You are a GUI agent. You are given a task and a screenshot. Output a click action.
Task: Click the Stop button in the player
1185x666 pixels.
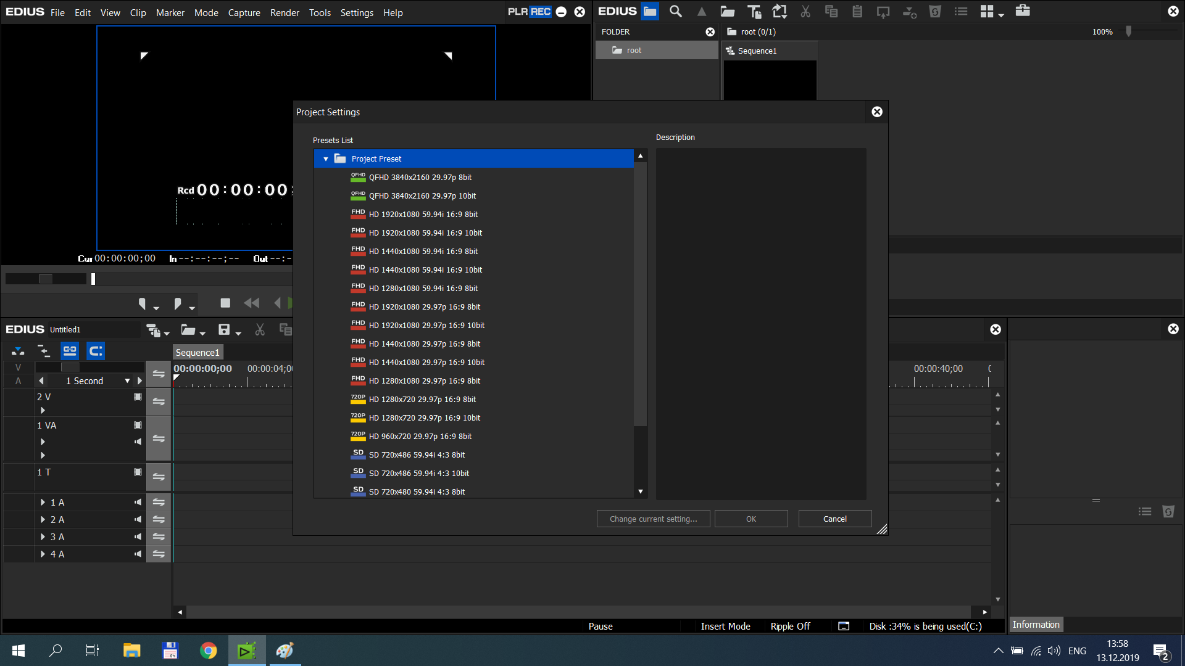coord(225,303)
